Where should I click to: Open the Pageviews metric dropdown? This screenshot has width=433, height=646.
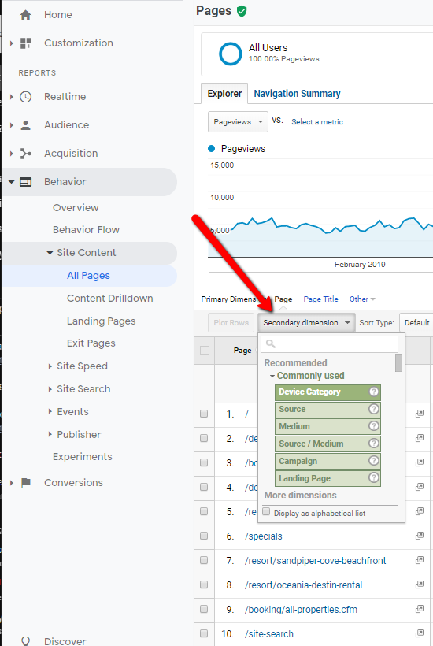point(238,122)
